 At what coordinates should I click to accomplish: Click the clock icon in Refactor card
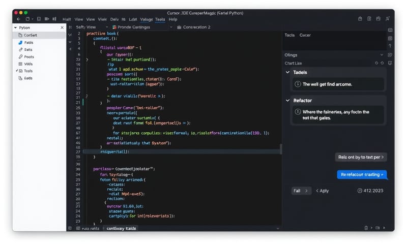(x=298, y=112)
